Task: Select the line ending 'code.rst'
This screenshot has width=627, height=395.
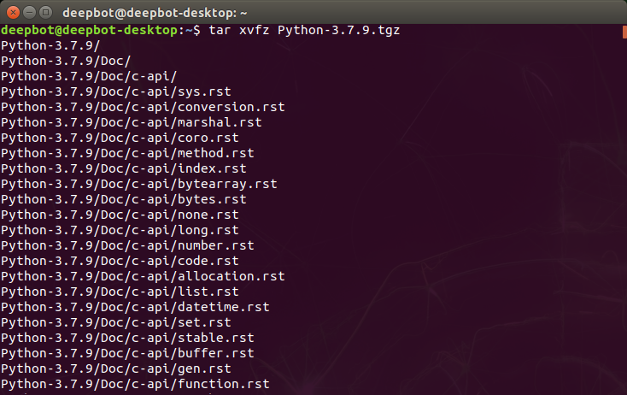Action: click(120, 262)
